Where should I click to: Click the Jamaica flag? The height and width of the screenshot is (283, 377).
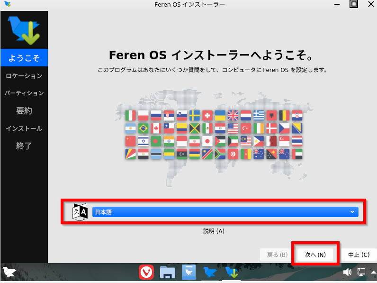click(x=195, y=128)
